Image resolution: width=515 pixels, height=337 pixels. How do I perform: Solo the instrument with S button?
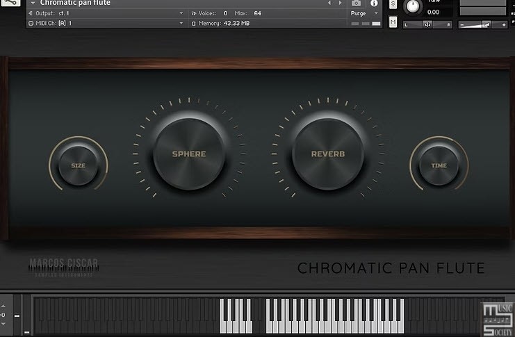[x=393, y=4]
